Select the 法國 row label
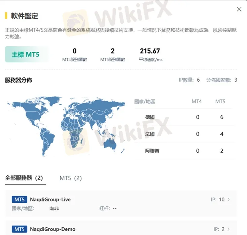The height and width of the screenshot is (235, 247). pyautogui.click(x=150, y=134)
